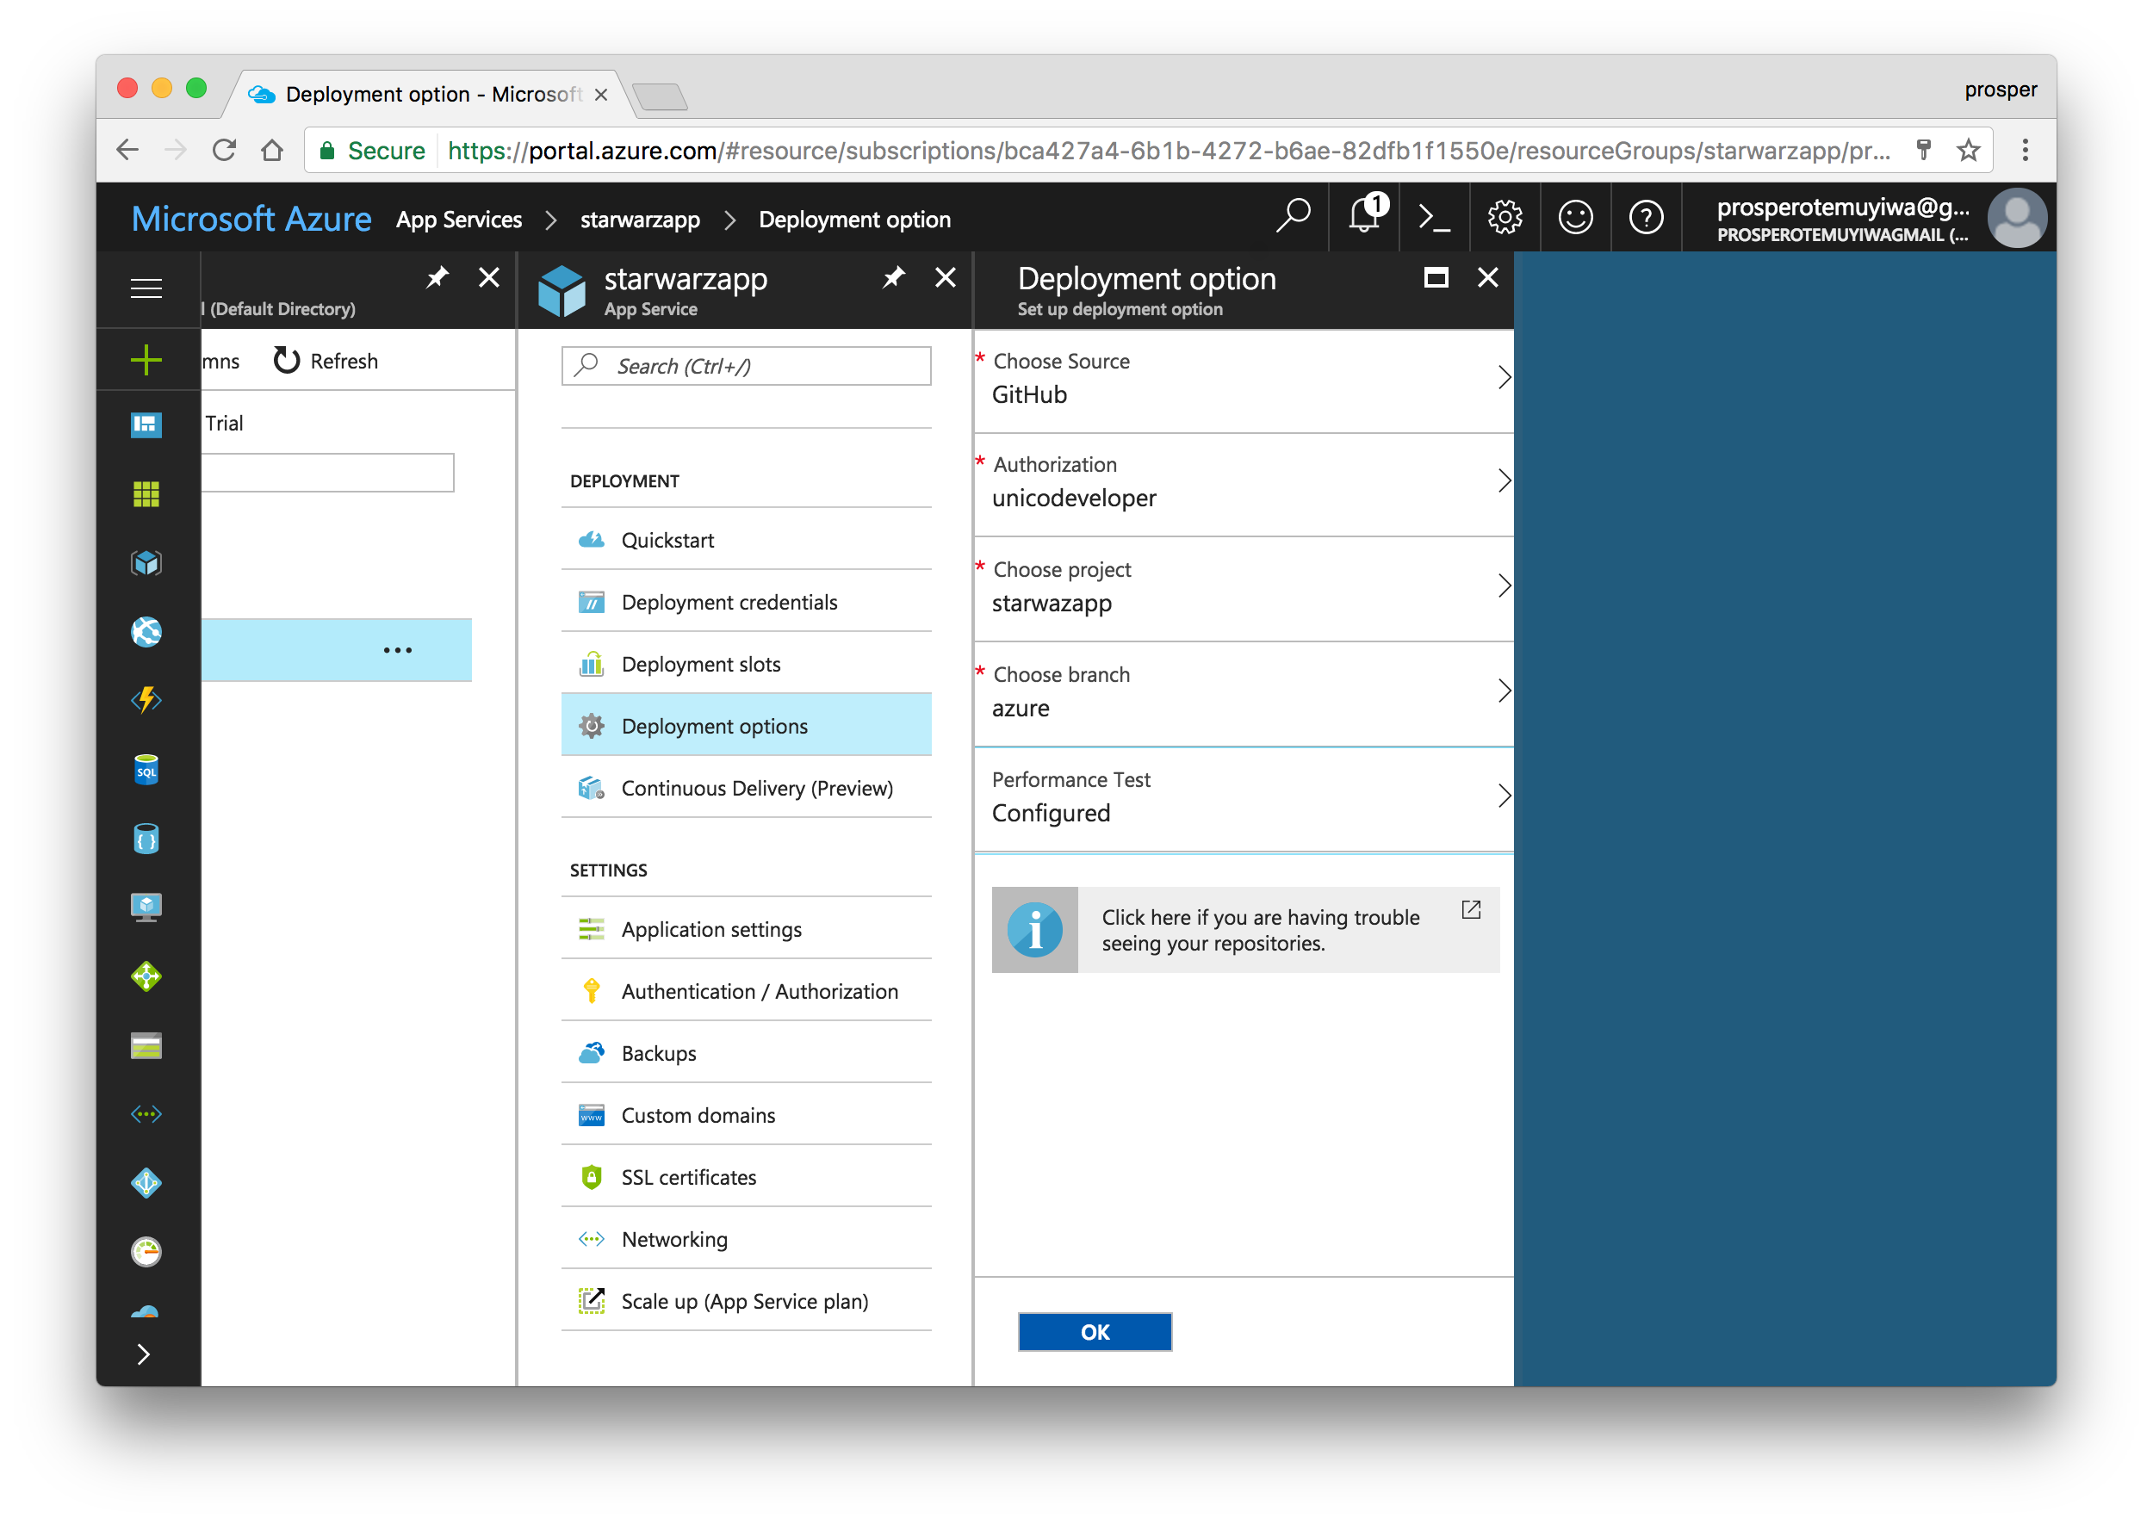Click the info troubleshoot repositories link

click(x=1241, y=928)
